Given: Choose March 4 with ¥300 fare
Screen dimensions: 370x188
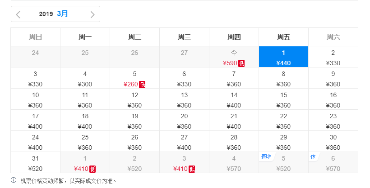Looking at the screenshot, I should 85,78.
